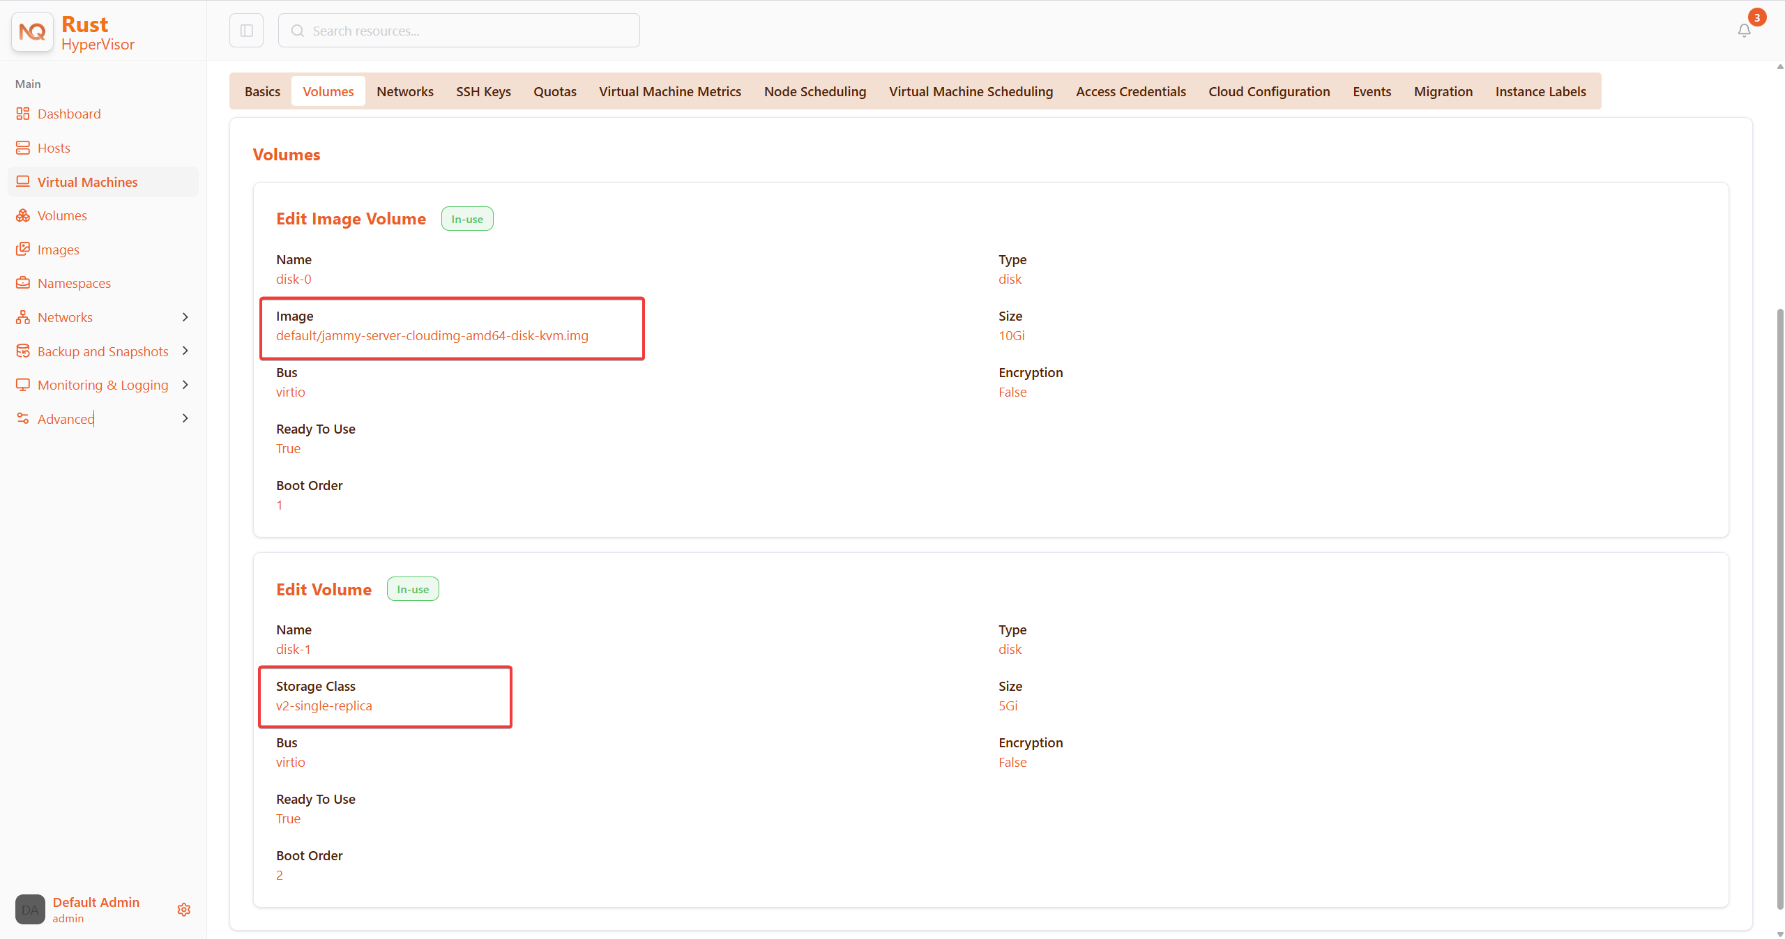Click the v2-single-replica storage class value
Image resolution: width=1785 pixels, height=939 pixels.
[324, 705]
